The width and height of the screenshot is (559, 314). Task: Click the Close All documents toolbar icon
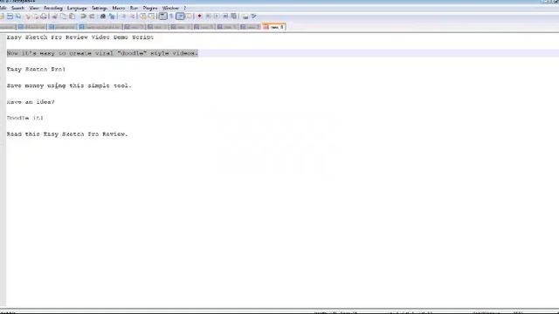coord(36,17)
